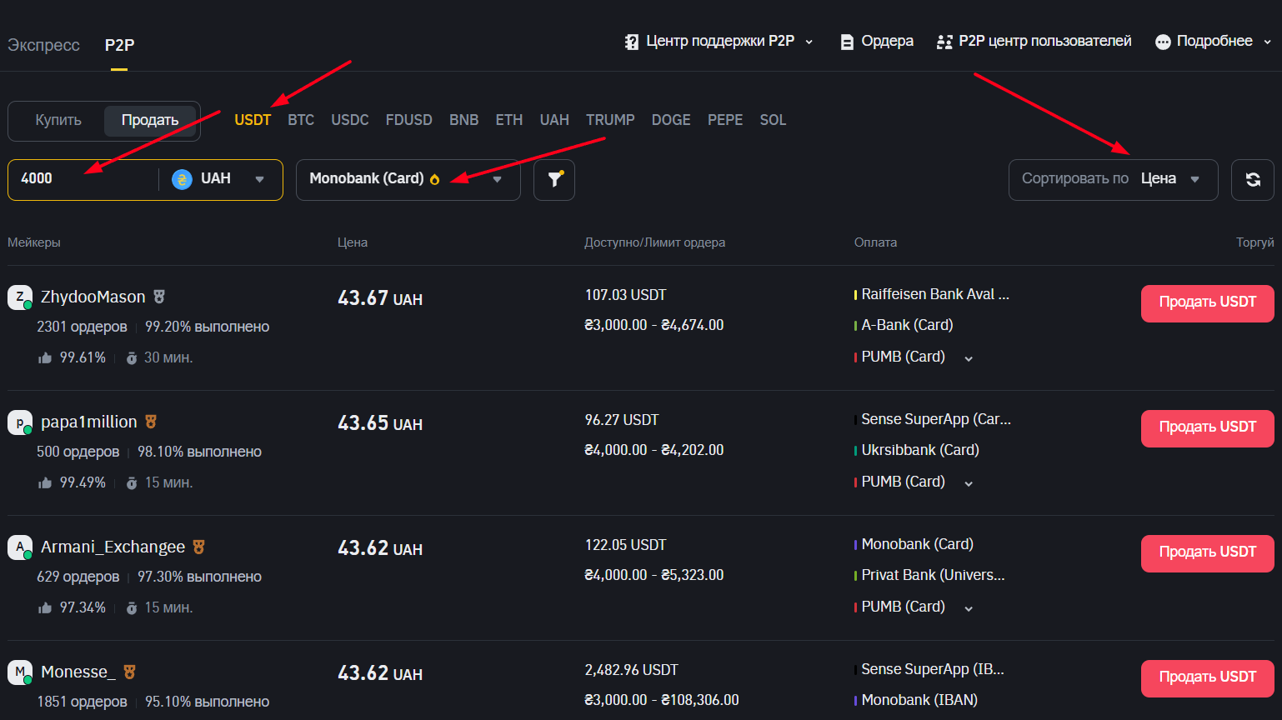Click timer icon next to 30 мин.
This screenshot has height=720, width=1282.
click(132, 358)
